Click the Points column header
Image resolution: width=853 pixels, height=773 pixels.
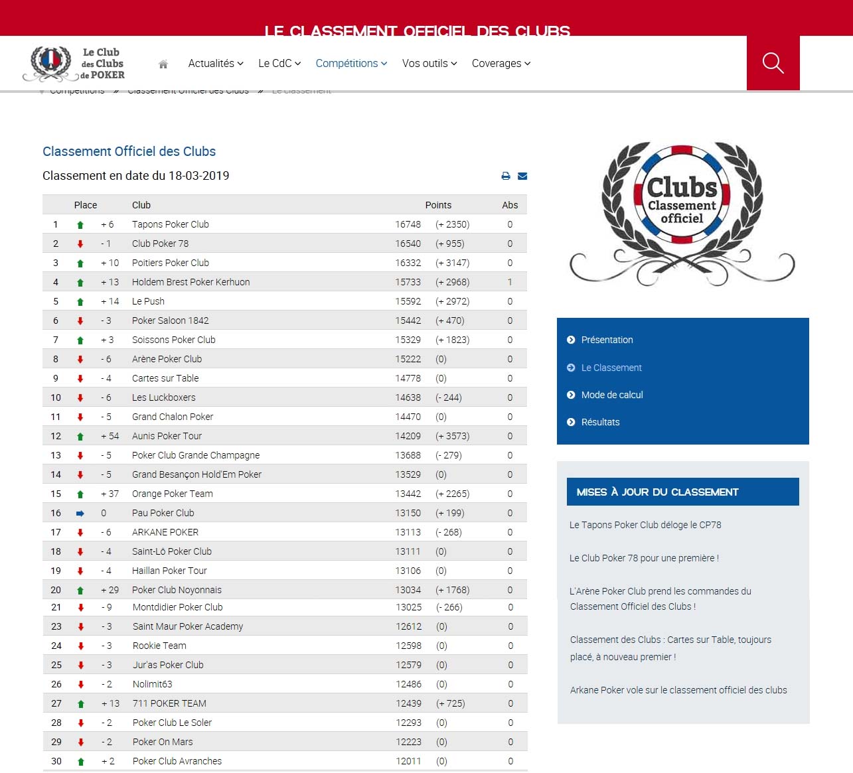tap(438, 205)
